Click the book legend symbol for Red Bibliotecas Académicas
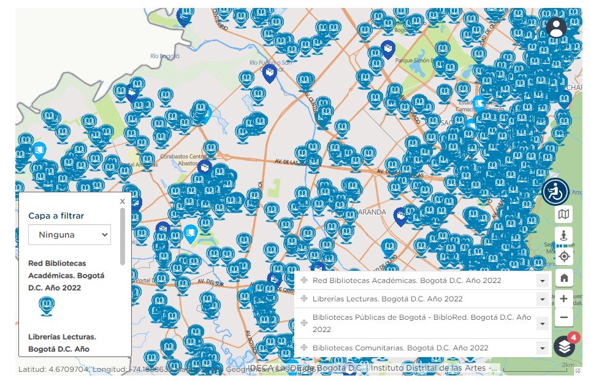This screenshot has width=591, height=381. tap(47, 305)
